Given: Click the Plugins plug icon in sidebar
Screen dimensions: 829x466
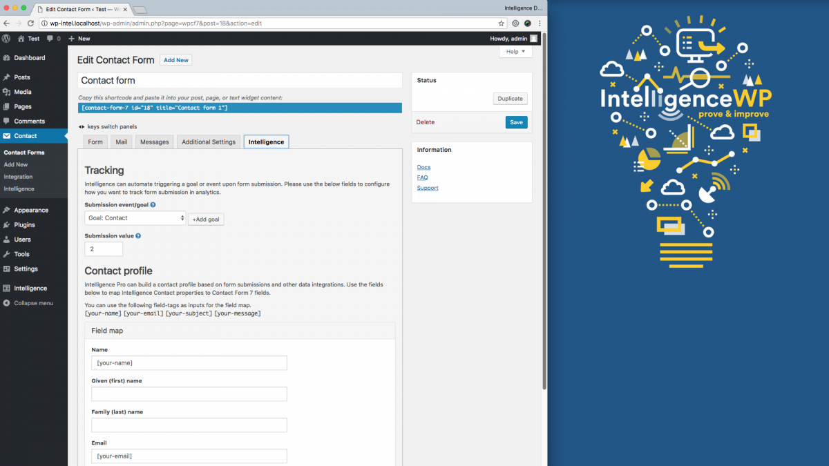Looking at the screenshot, I should [x=6, y=225].
